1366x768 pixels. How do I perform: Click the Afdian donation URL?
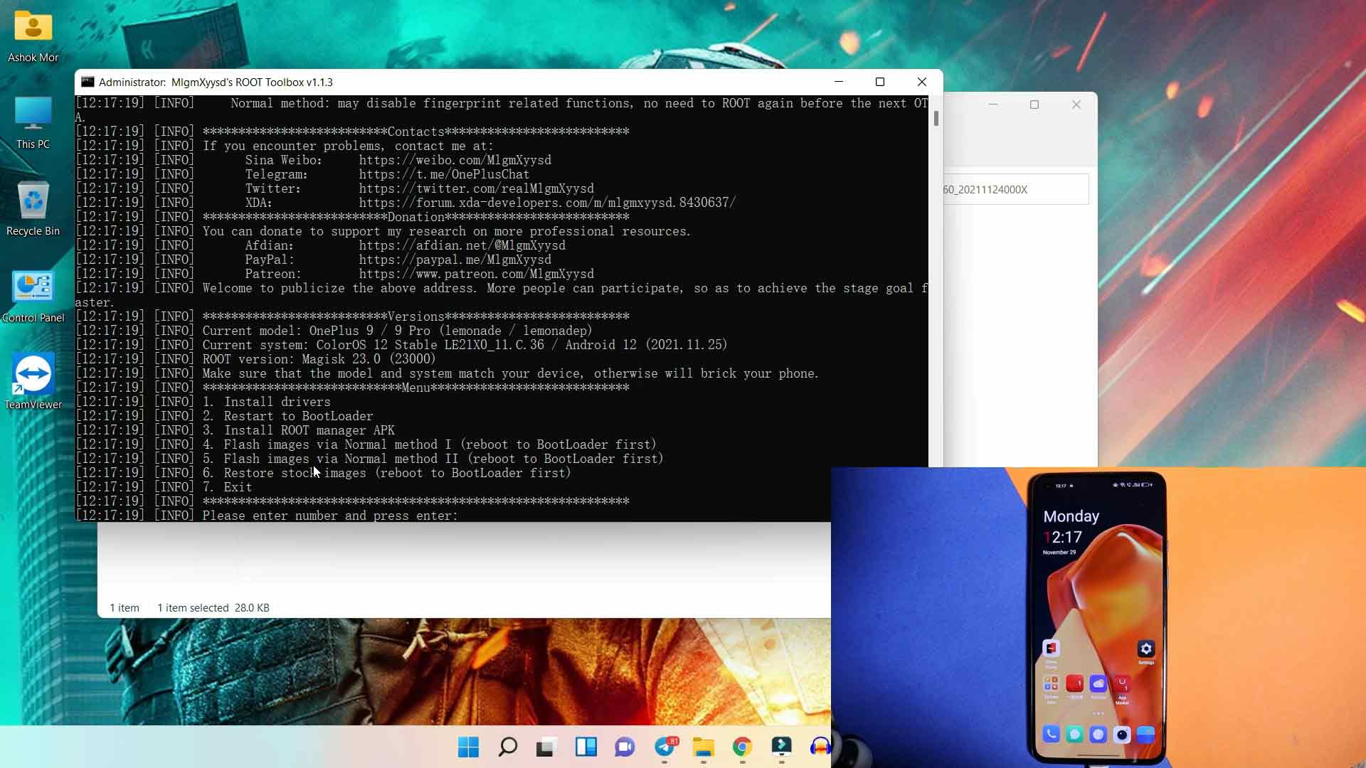pyautogui.click(x=462, y=245)
